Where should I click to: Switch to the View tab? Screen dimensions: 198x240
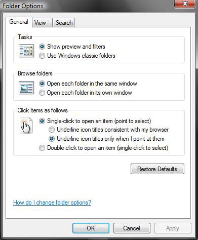40,23
